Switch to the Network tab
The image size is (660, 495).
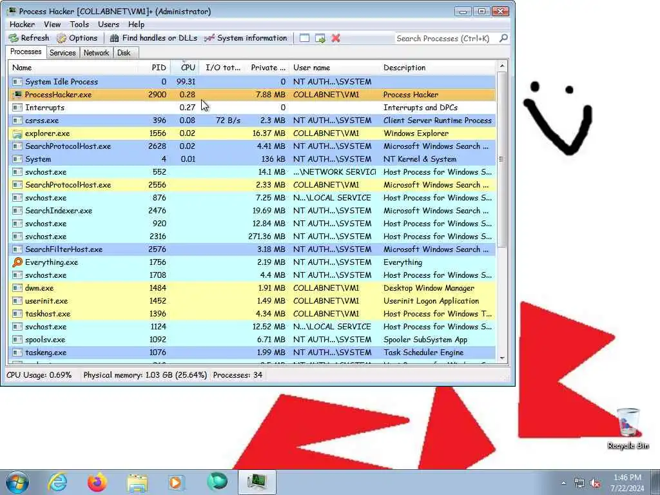(x=96, y=53)
